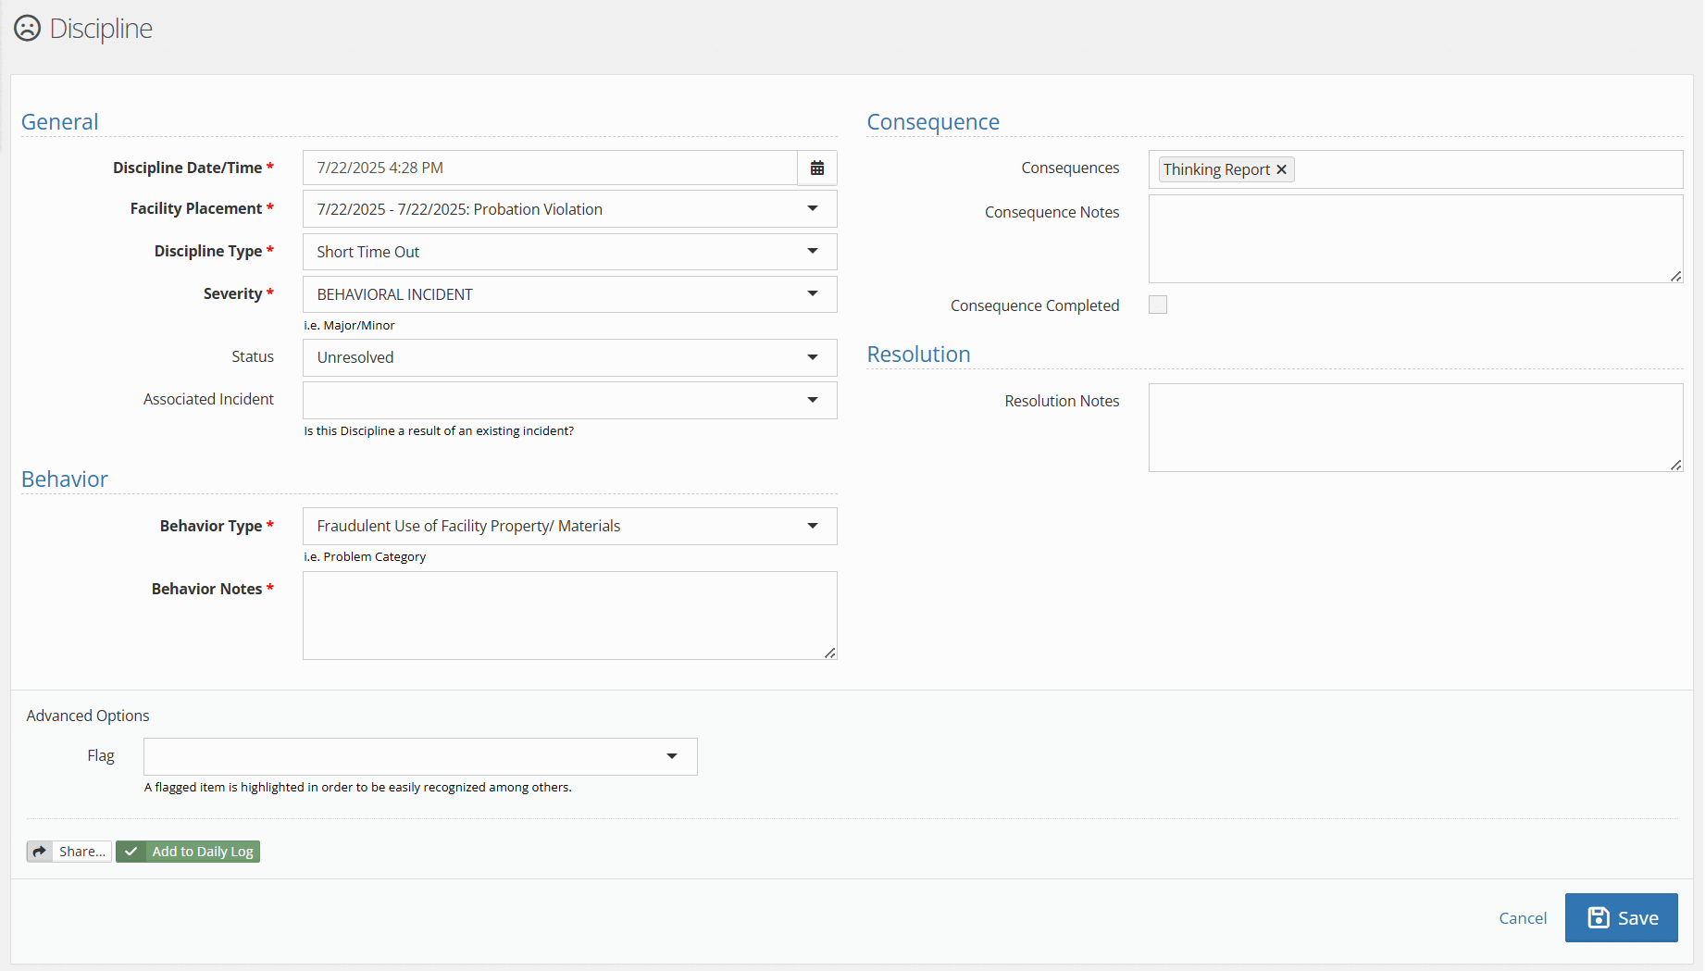Click the Consequence Notes label

[1052, 212]
